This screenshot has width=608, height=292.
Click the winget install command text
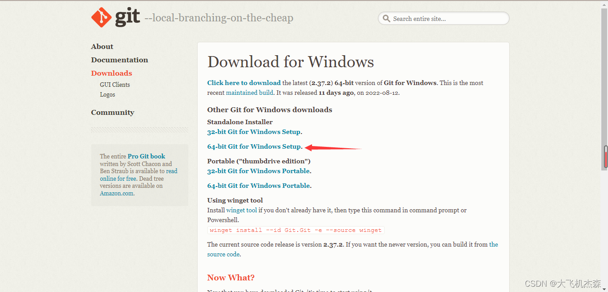pos(296,230)
